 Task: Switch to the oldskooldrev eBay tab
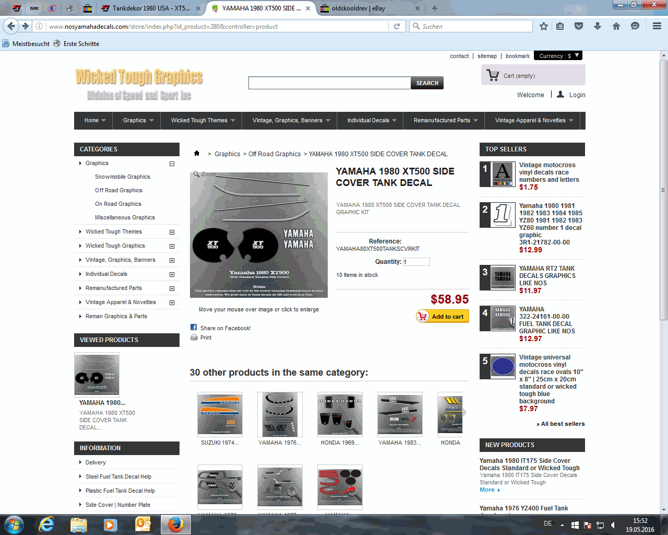369,8
